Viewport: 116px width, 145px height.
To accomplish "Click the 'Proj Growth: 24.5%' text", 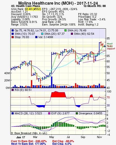I will pos(54,19).
